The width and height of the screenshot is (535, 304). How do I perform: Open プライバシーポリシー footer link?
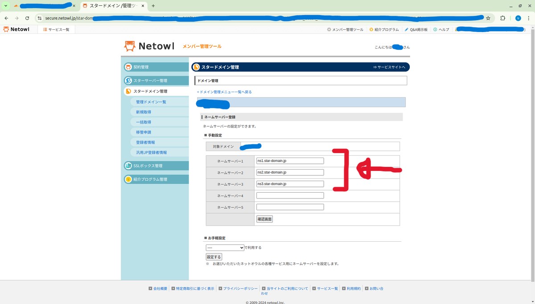(240, 288)
